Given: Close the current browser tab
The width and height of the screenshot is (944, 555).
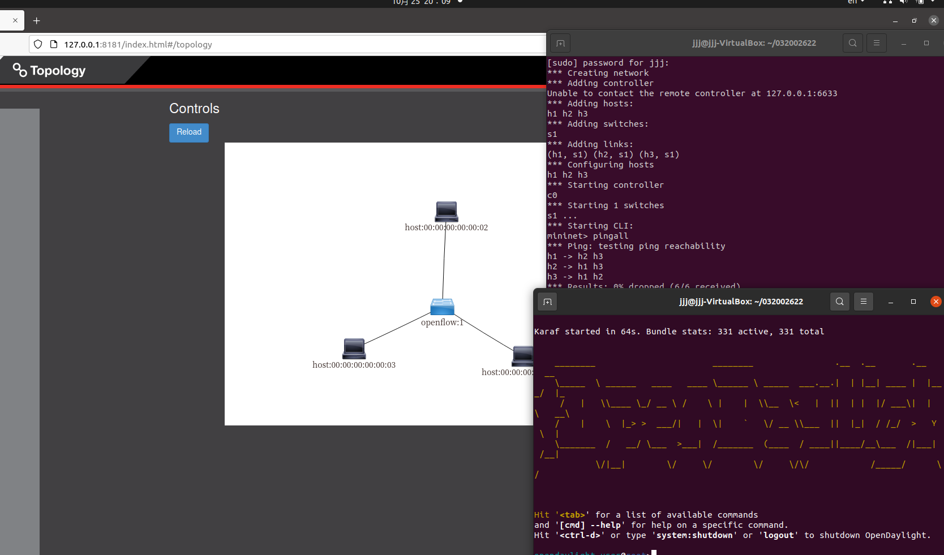Looking at the screenshot, I should pos(15,20).
